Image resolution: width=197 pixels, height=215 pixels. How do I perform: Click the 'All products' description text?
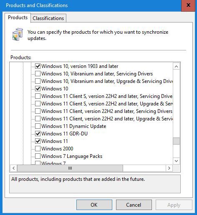pyautogui.click(x=78, y=179)
